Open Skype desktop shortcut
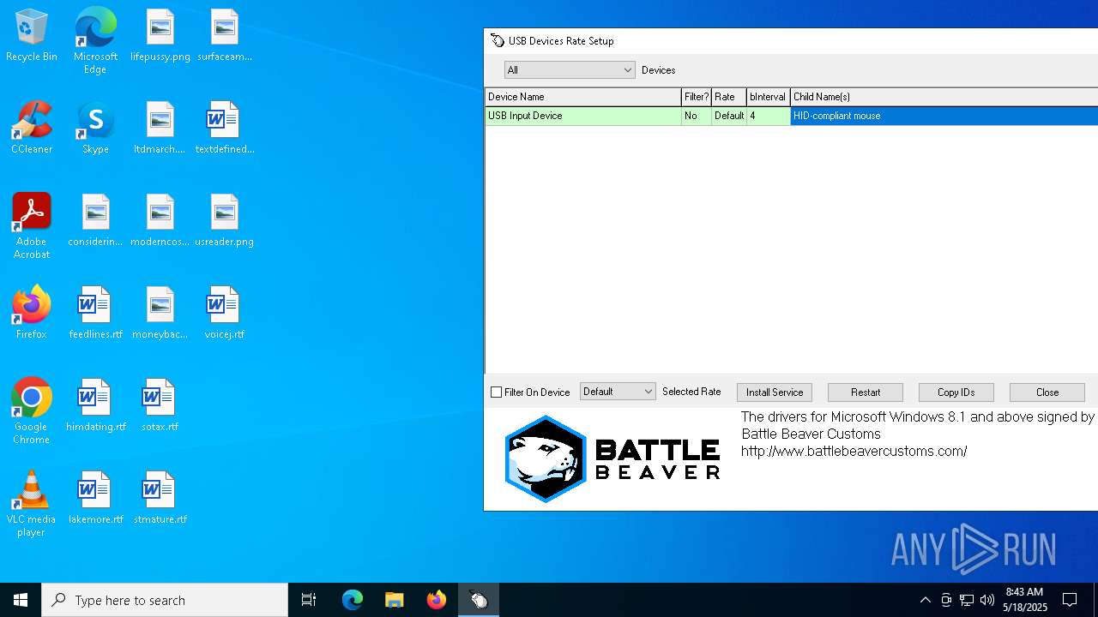The width and height of the screenshot is (1098, 617). tap(95, 129)
